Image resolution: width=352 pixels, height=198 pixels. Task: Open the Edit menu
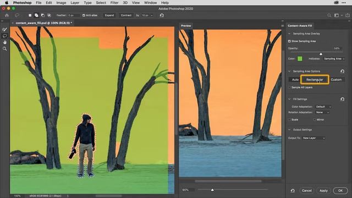tap(49, 3)
